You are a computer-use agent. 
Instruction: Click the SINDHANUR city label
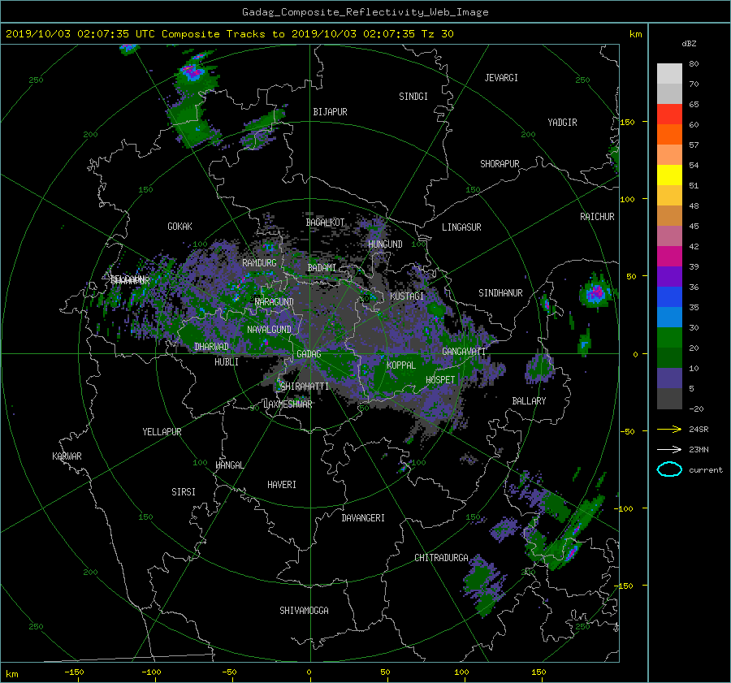(500, 293)
